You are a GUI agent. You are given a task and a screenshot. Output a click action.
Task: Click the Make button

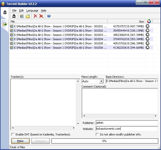[20, 141]
